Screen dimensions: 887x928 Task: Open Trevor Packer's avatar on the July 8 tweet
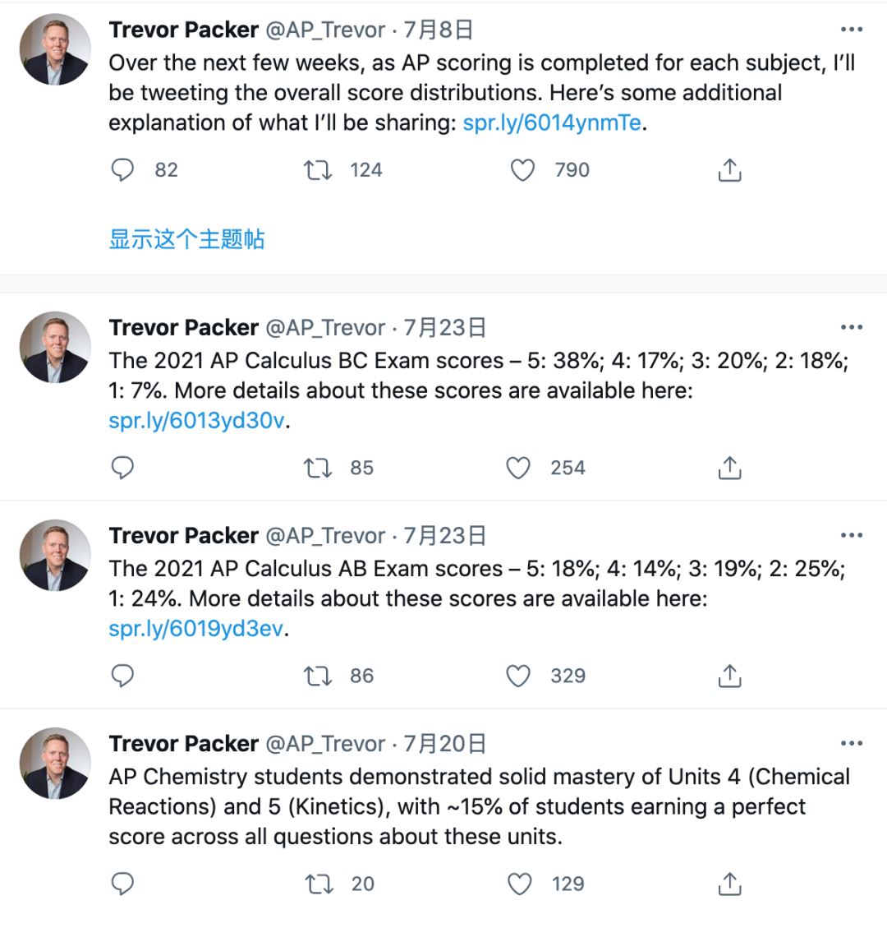pos(55,49)
